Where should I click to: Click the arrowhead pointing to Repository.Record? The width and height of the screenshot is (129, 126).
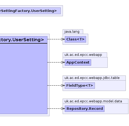click(x=63, y=109)
